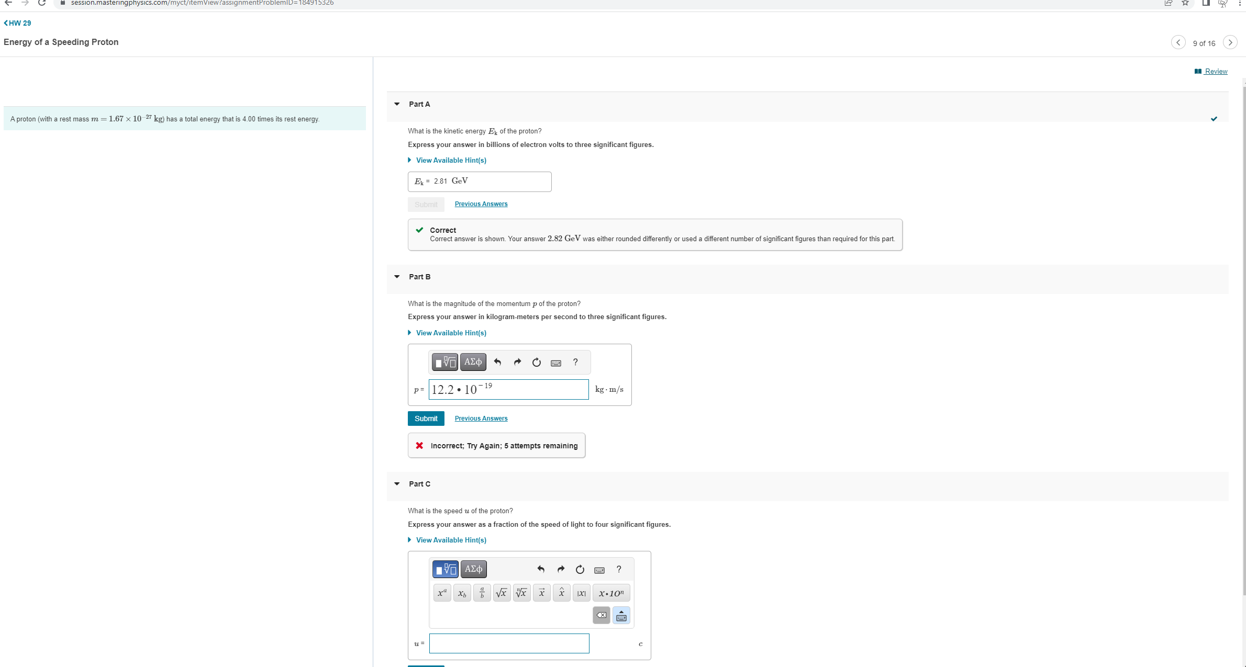Screen dimensions: 1246x667
Task: Hide the on-screen keypad in Part C
Action: 621,616
